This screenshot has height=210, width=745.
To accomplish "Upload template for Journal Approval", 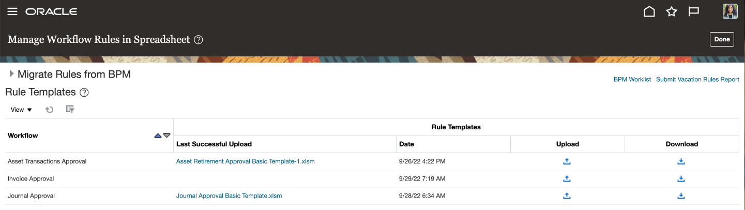I will (567, 196).
